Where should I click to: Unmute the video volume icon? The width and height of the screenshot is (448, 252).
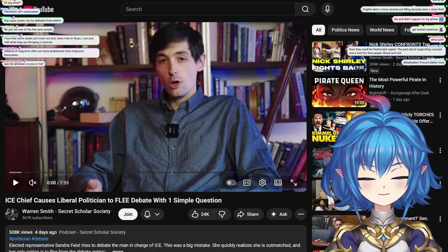(33, 183)
